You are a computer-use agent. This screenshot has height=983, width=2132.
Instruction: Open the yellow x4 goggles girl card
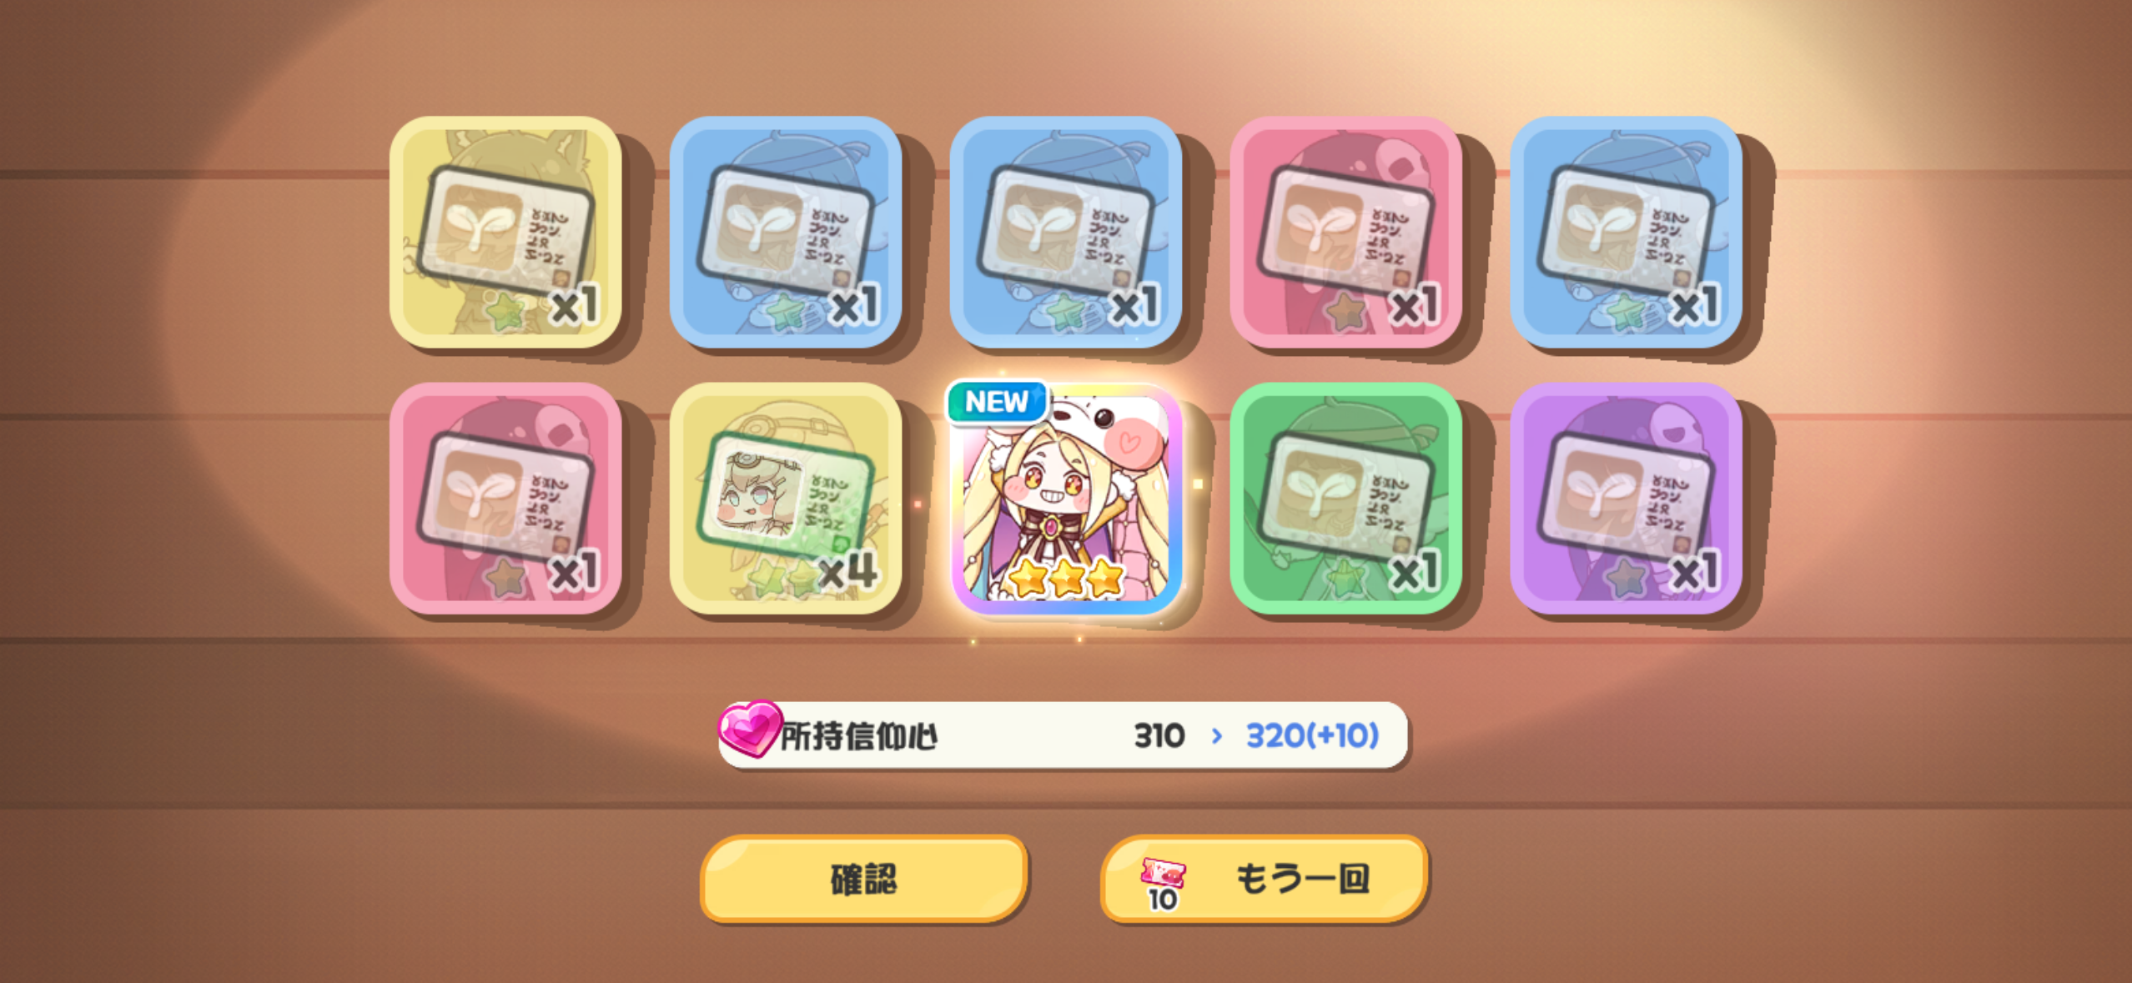786,499
